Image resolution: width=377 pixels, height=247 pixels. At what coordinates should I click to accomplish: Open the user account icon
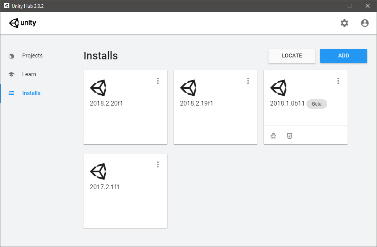pyautogui.click(x=365, y=23)
